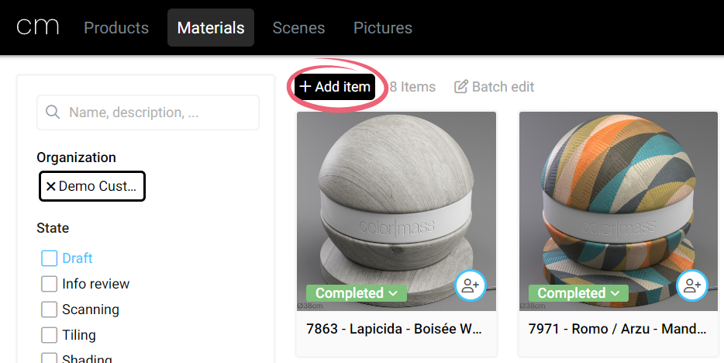Go to the Pictures tab

(383, 28)
